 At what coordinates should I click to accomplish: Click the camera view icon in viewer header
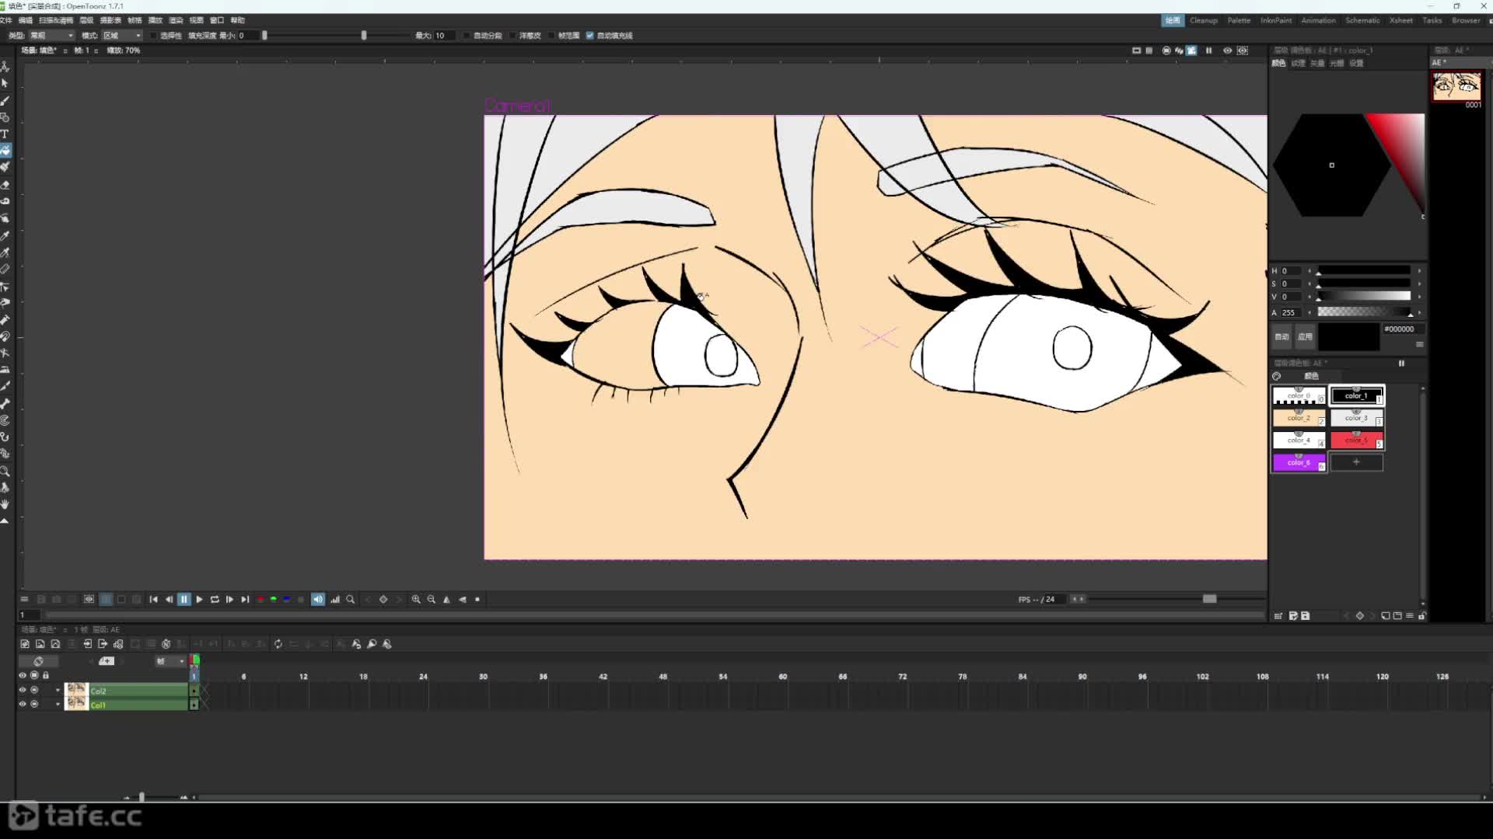[1191, 50]
